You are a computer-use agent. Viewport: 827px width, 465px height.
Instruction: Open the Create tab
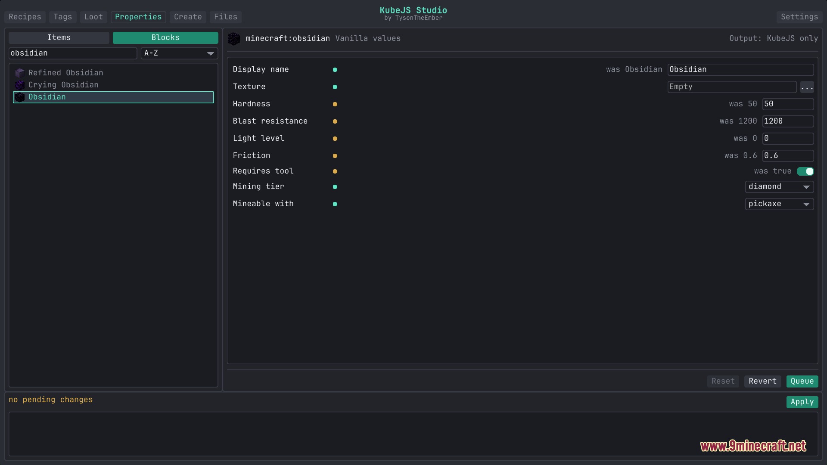coord(188,17)
